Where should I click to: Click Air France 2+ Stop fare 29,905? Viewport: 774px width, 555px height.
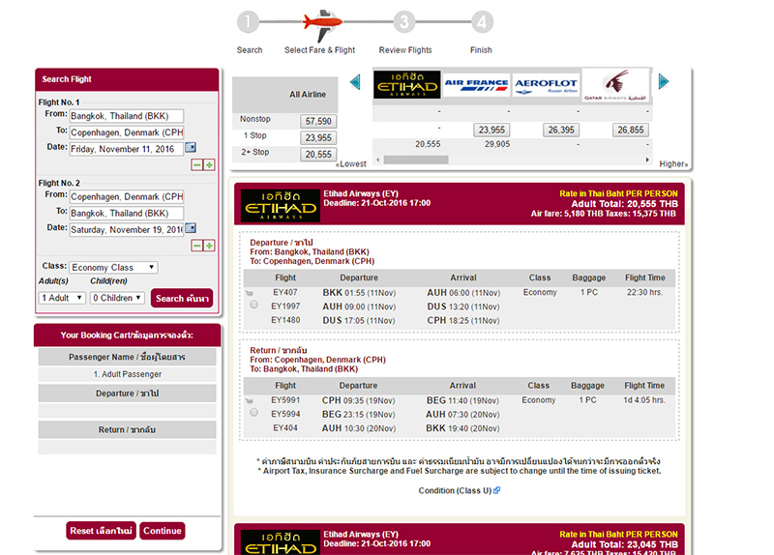[497, 144]
